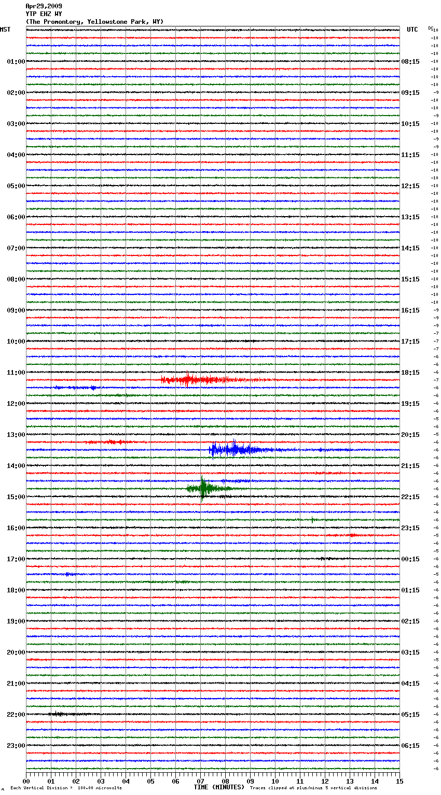The height and width of the screenshot is (795, 441).
Task: Click minute tick label 00 on bottom axis
Action: click(26, 781)
